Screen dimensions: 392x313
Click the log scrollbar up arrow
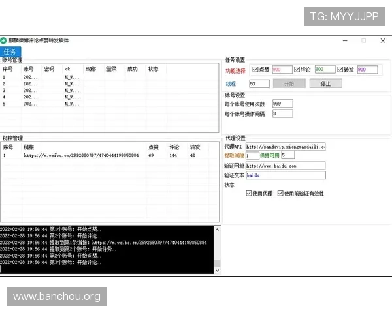pyautogui.click(x=218, y=230)
